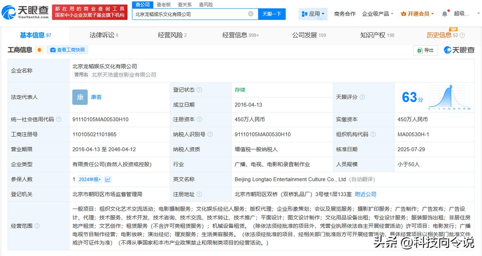Click business term 2016-04-13 至 2046-04-12
This screenshot has width=482, height=256.
[104, 149]
